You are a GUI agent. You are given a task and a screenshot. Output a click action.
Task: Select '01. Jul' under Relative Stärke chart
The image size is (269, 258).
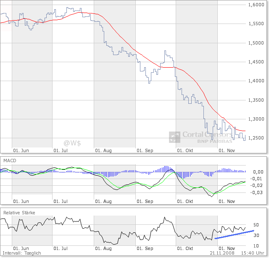61,248
